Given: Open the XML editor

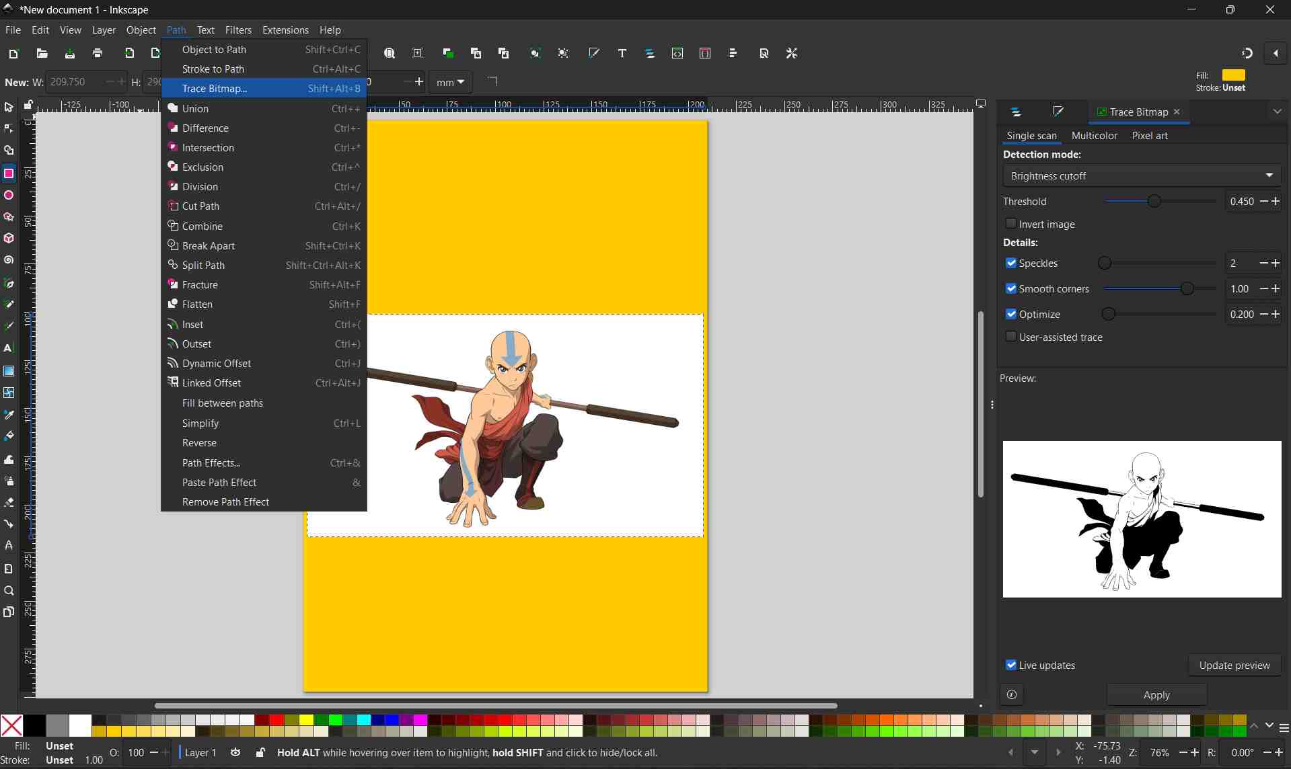Looking at the screenshot, I should tap(677, 53).
